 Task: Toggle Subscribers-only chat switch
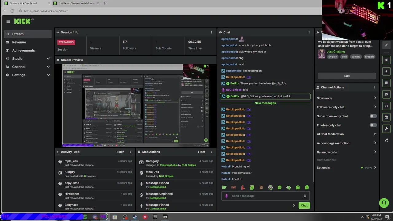coord(373,116)
